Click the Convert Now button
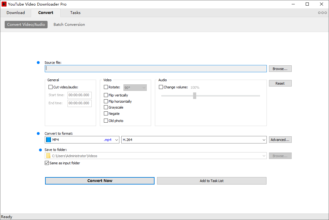 [x=100, y=180]
